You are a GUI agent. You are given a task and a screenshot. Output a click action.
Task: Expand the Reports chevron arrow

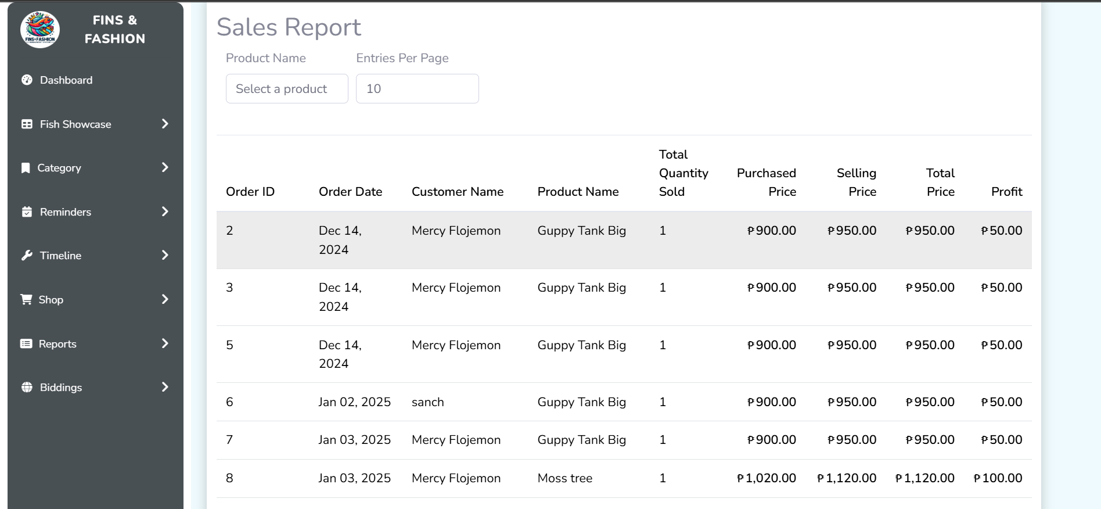[165, 343]
